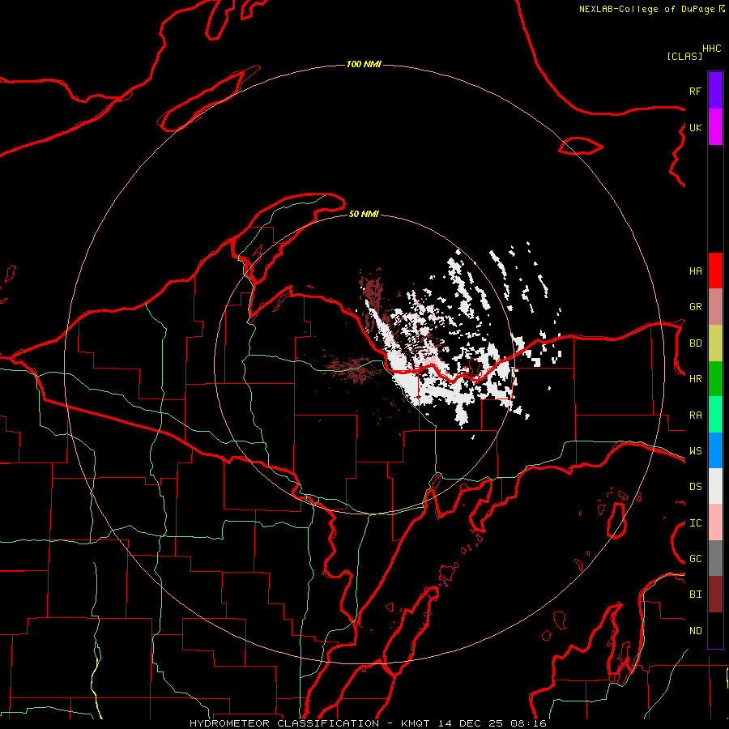The image size is (729, 729).
Task: Click the ND legend label
Action: pyautogui.click(x=695, y=631)
